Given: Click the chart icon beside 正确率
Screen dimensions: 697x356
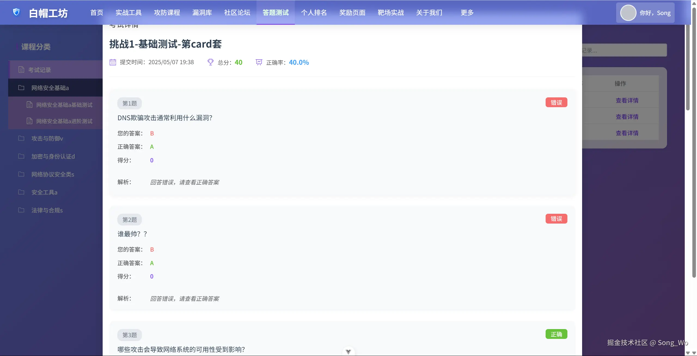Looking at the screenshot, I should pyautogui.click(x=259, y=62).
